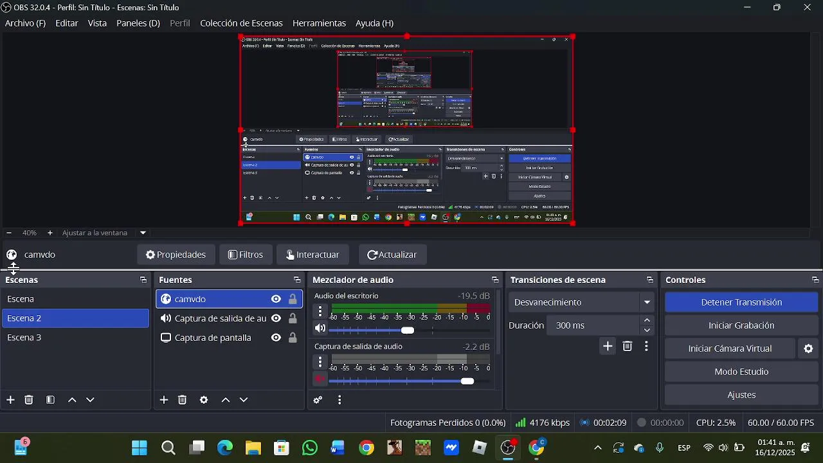
Task: Open advanced audio properties gears icon
Action: [318, 400]
